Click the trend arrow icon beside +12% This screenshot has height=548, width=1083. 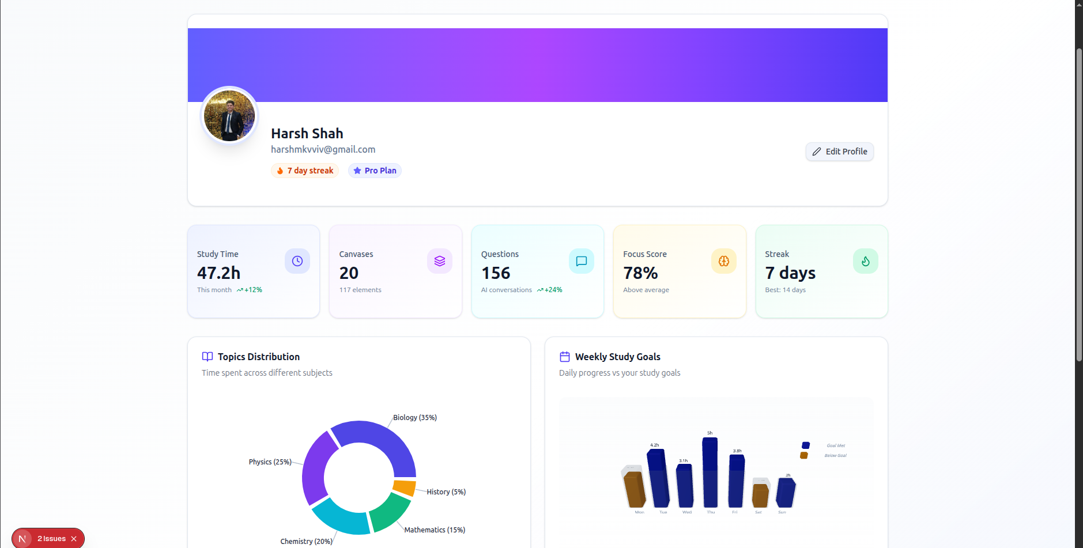tap(240, 290)
